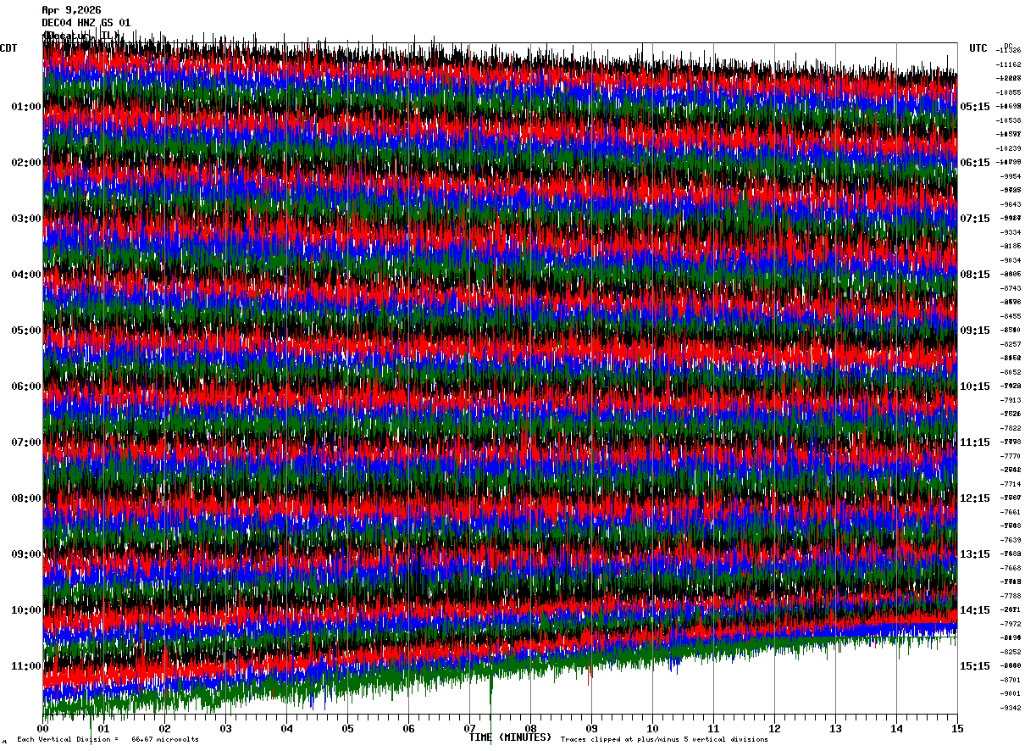Click the DC offset value -7661
This screenshot has height=751, width=1025.
click(x=1010, y=512)
